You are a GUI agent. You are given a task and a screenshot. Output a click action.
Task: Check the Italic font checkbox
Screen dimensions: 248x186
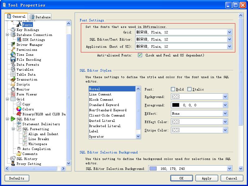(x=189, y=89)
